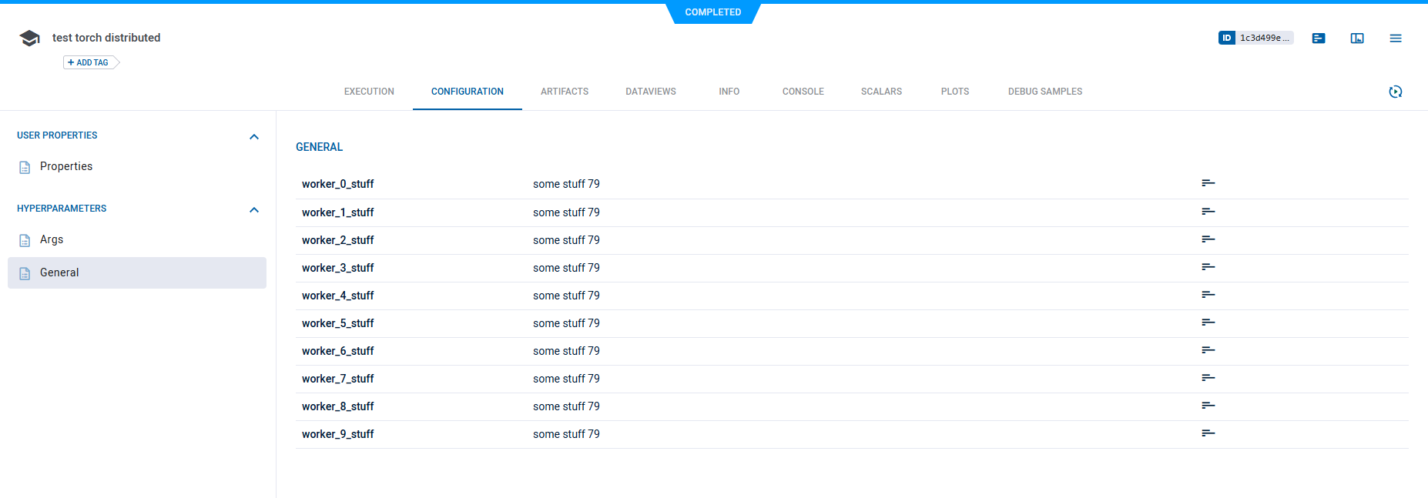1428x498 pixels.
Task: Open the Artifacts tab
Action: pos(564,92)
